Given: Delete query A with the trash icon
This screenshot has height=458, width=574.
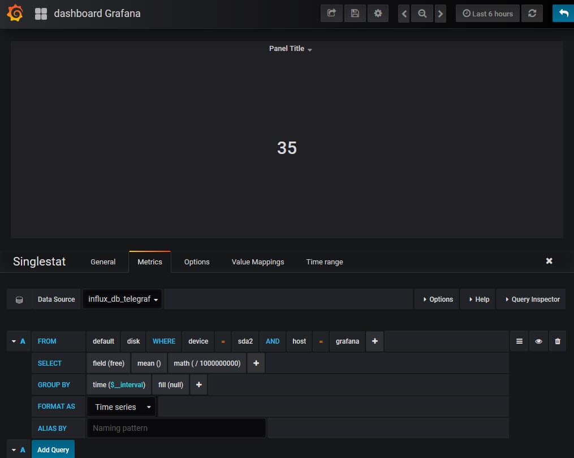Looking at the screenshot, I should pos(558,341).
